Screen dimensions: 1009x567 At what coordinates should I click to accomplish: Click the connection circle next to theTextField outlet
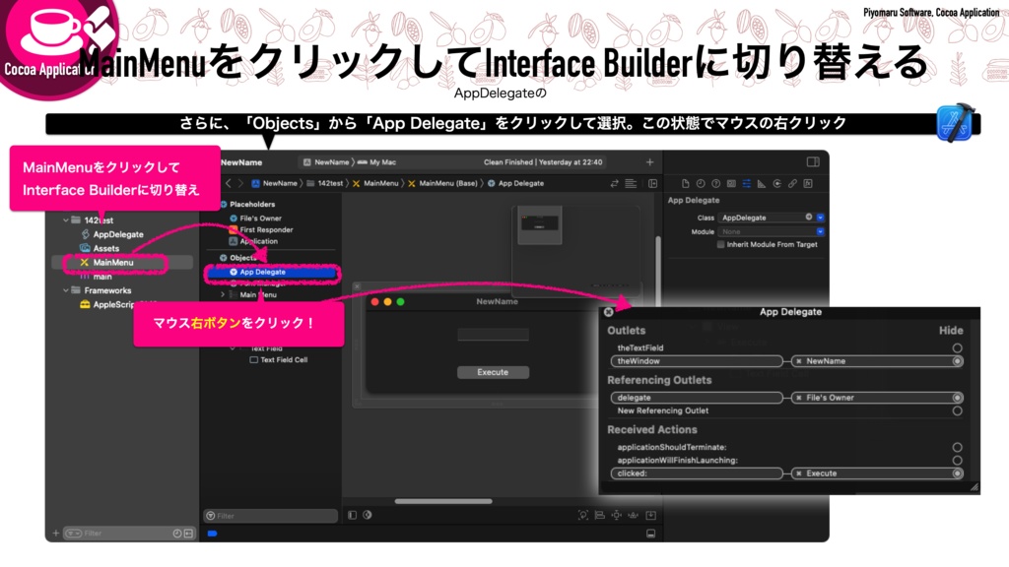957,347
